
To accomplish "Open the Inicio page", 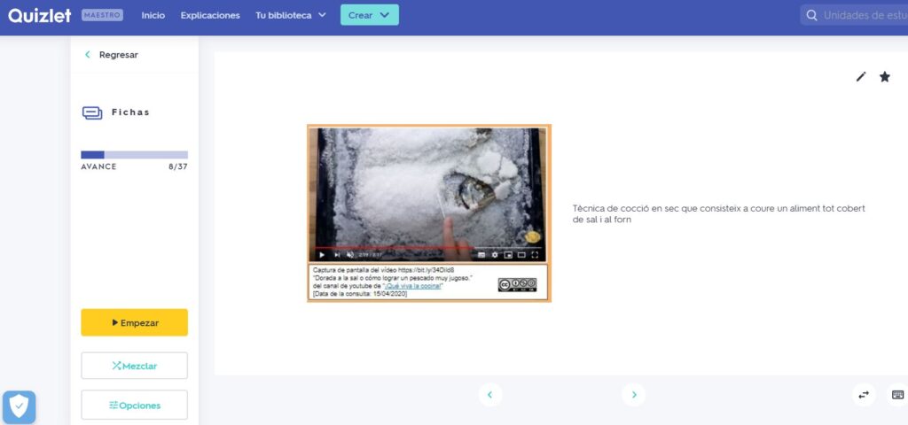I will [x=153, y=15].
